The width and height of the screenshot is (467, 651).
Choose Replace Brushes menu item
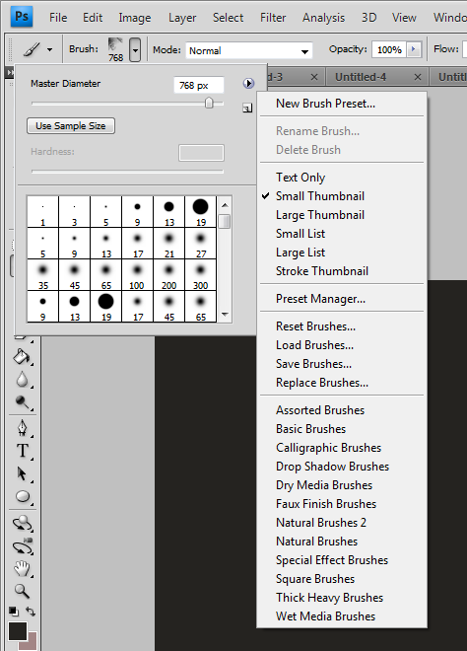pyautogui.click(x=342, y=383)
